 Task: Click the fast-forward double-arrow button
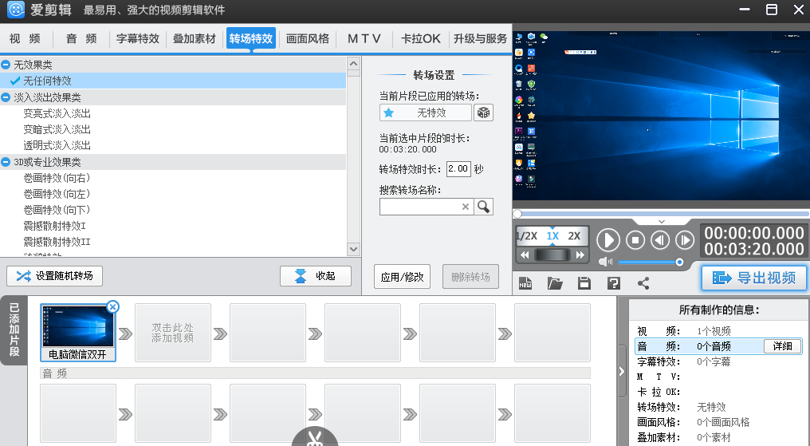(580, 255)
